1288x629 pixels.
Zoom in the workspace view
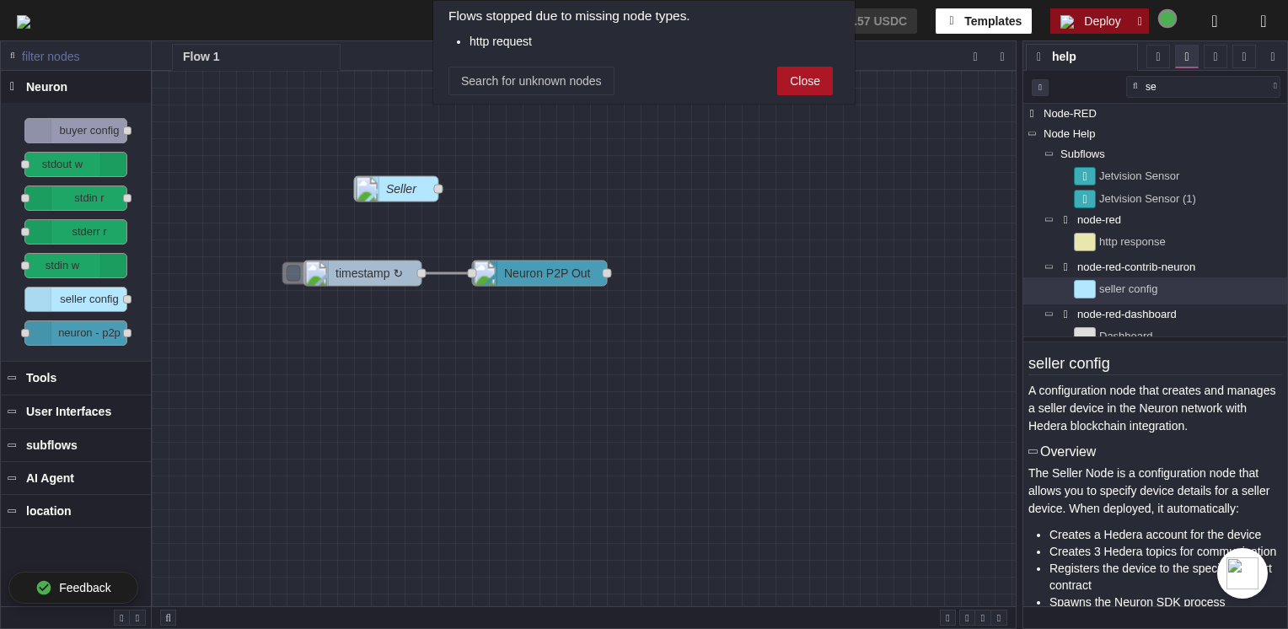pos(999,618)
